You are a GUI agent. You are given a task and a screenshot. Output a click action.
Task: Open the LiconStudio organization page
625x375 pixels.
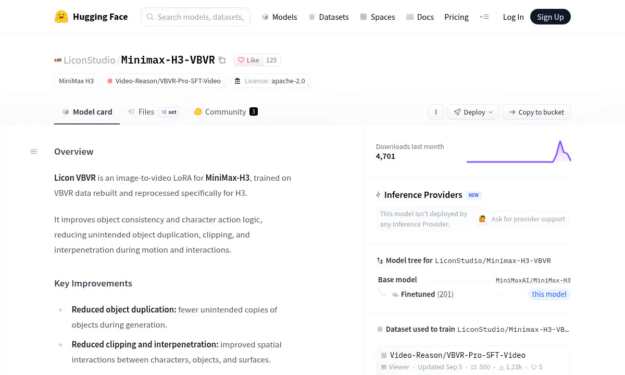pyautogui.click(x=89, y=60)
